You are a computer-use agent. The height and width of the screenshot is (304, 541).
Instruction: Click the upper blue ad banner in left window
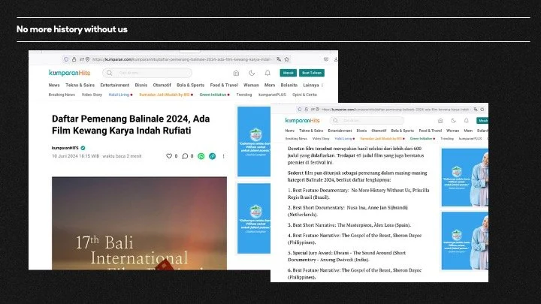coord(254,141)
